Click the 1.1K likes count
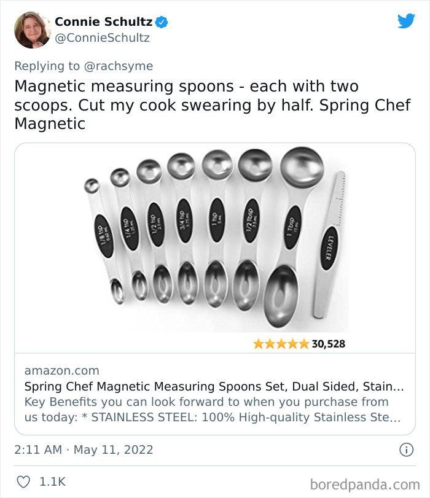 (53, 482)
